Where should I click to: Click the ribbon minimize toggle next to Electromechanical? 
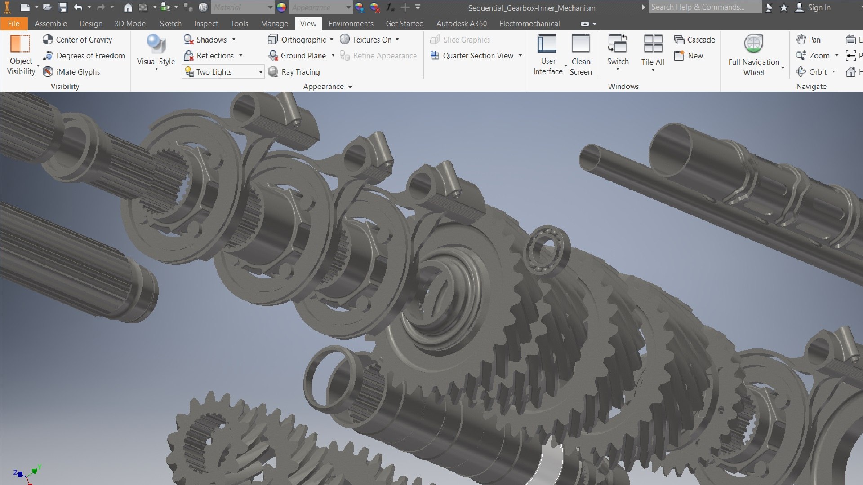[x=585, y=24]
